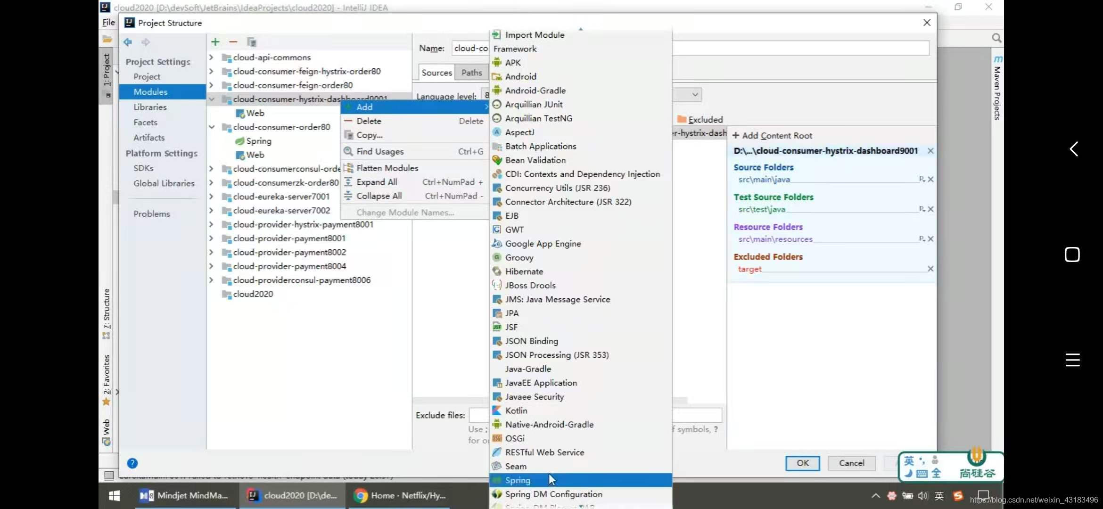The width and height of the screenshot is (1103, 509).
Task: Select Add in the context menu
Action: click(x=415, y=107)
